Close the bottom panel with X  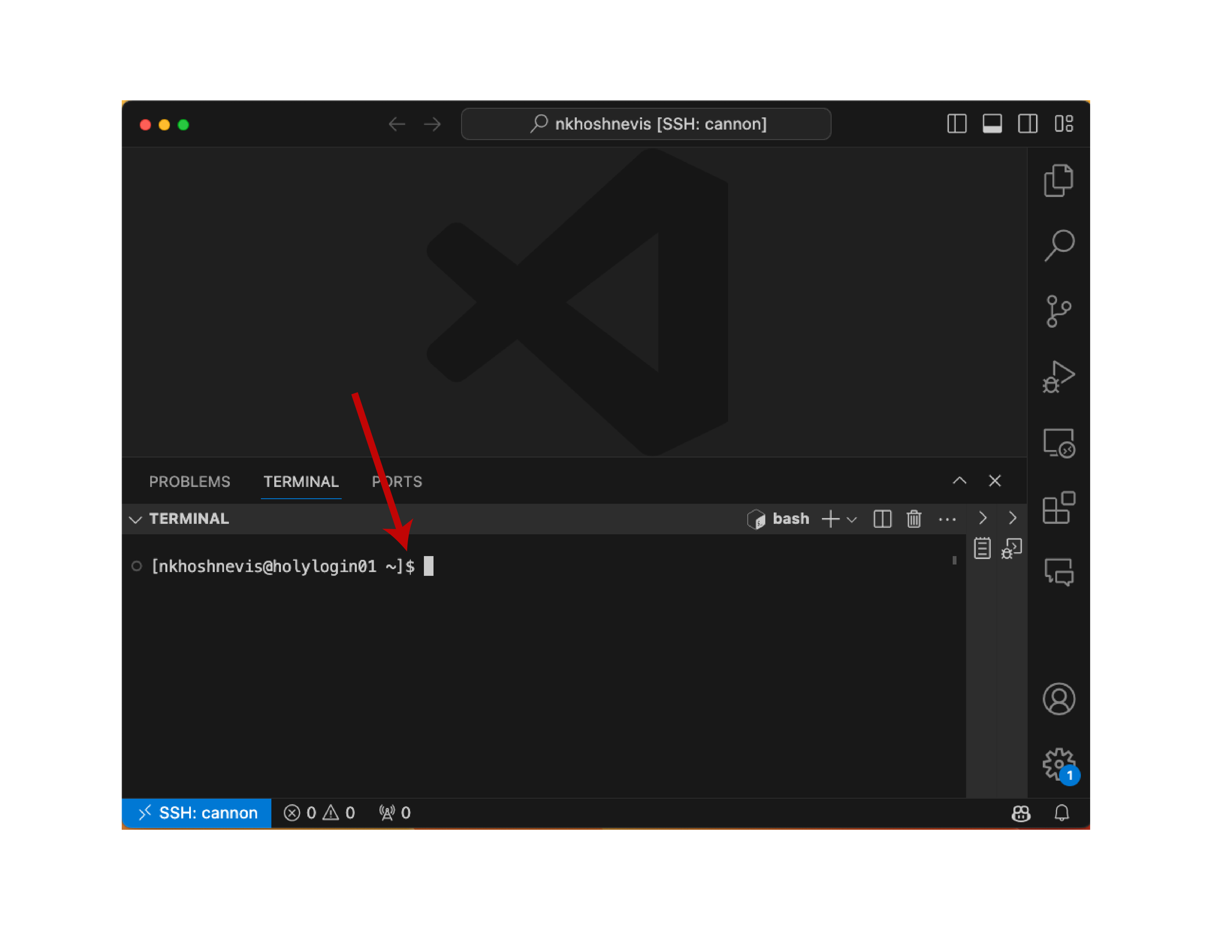click(x=995, y=481)
